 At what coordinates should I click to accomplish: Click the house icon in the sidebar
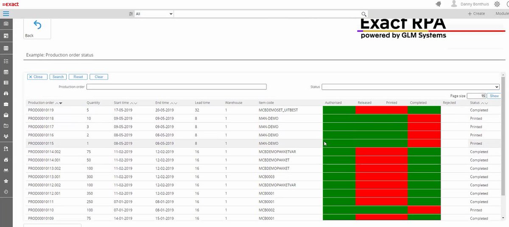[x=6, y=160]
